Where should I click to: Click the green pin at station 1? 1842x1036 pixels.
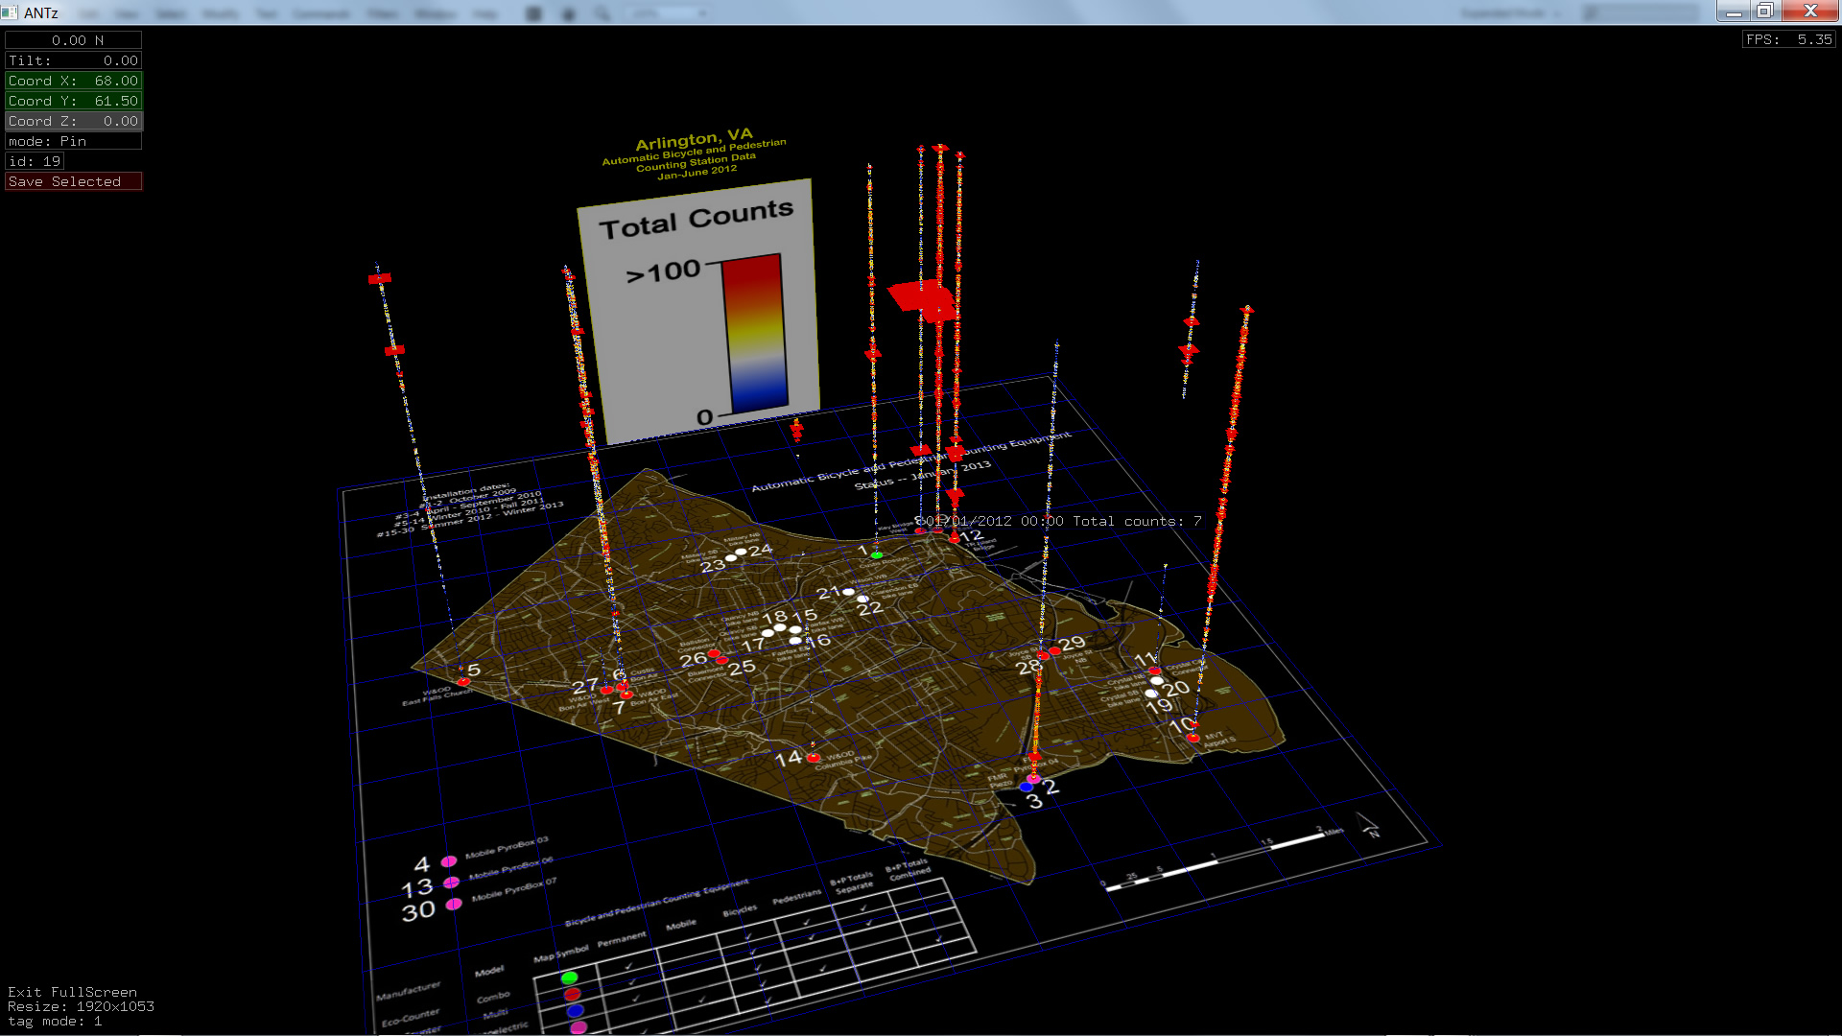click(x=876, y=555)
